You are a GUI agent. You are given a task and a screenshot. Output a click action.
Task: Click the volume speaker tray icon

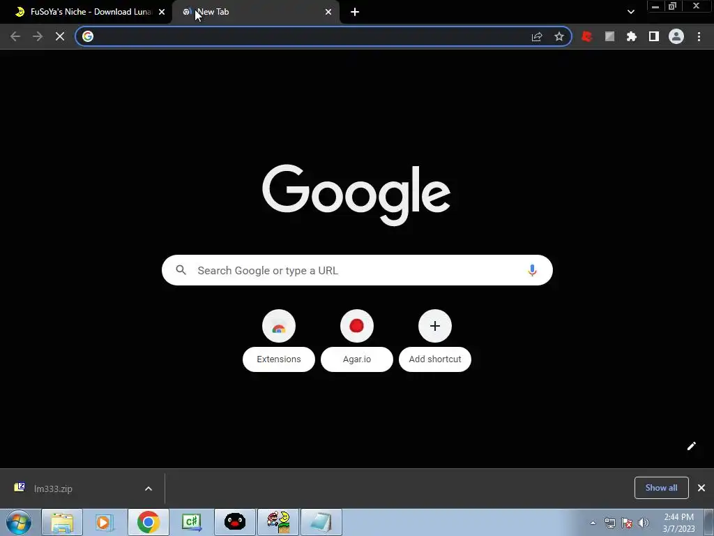(x=643, y=523)
